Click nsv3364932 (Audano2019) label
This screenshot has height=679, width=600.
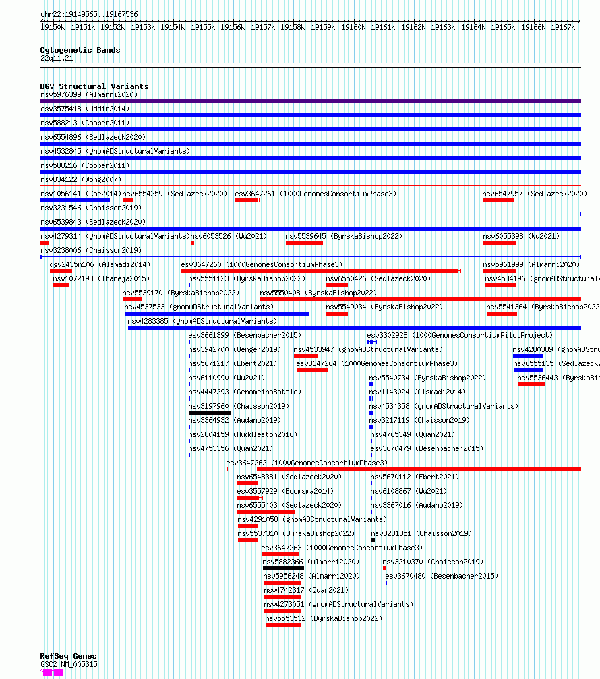(235, 421)
